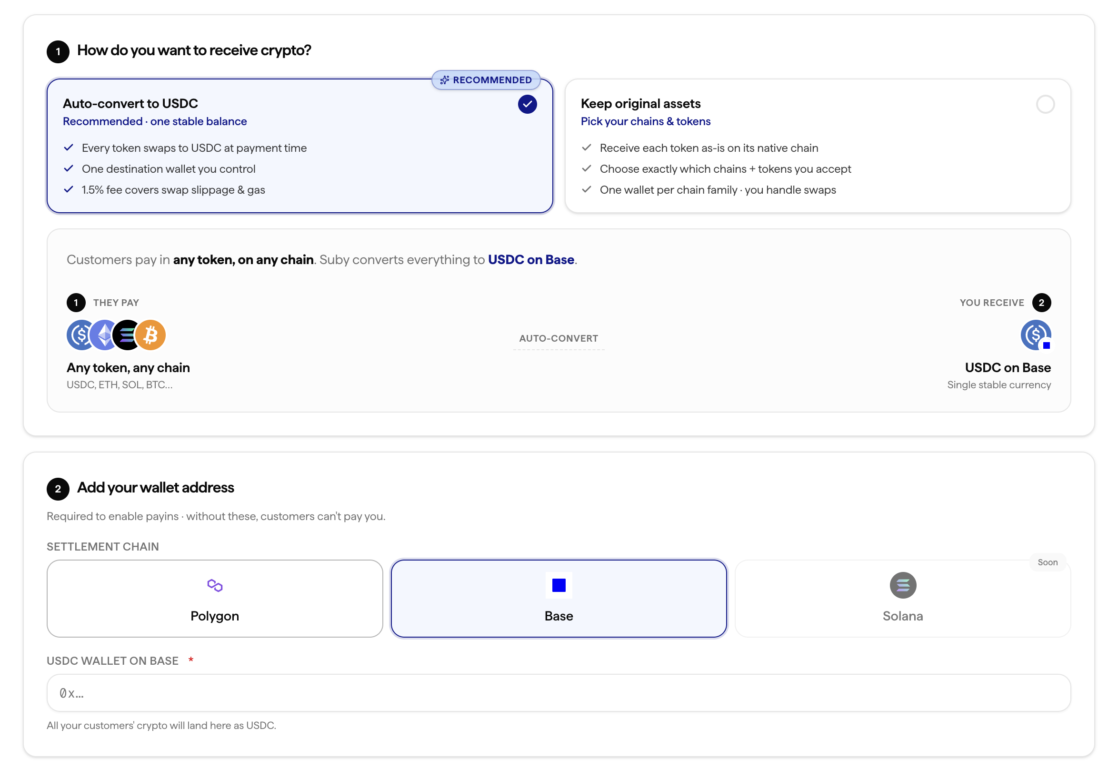
Task: Click the 'USDC WALLET ON BASE' label
Action: pos(112,660)
